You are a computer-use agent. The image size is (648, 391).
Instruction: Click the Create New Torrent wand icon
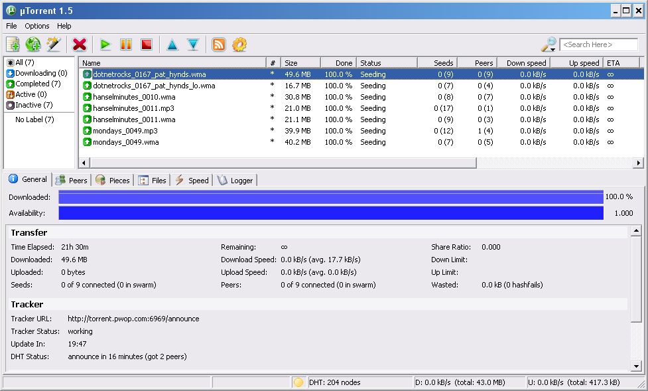click(x=54, y=44)
